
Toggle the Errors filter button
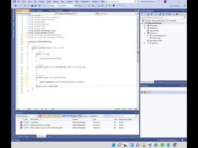point(43,116)
